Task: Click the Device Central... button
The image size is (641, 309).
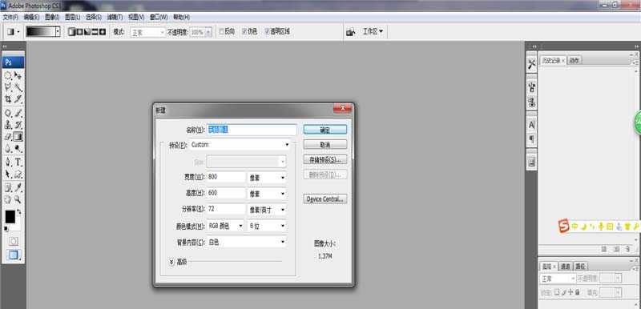Action: tap(325, 199)
